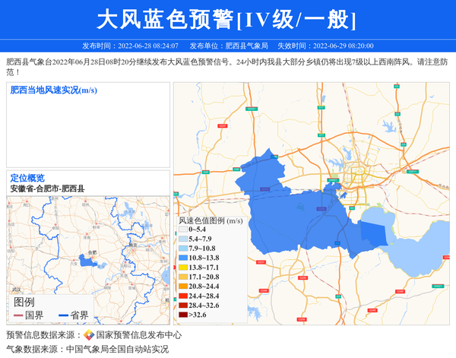Screen dimensions: 456x358
Task: Click the 肥西当地风速实况(m/s) heading
Action: pyautogui.click(x=54, y=90)
